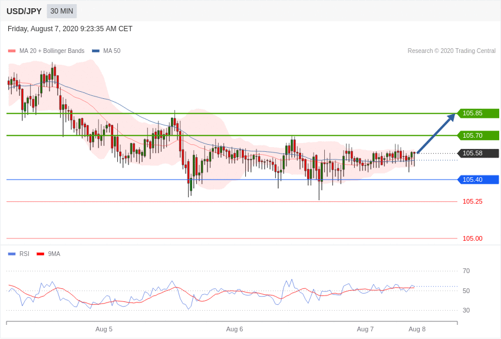
Task: Click the 30 MIN timeframe badge
Action: [x=62, y=11]
